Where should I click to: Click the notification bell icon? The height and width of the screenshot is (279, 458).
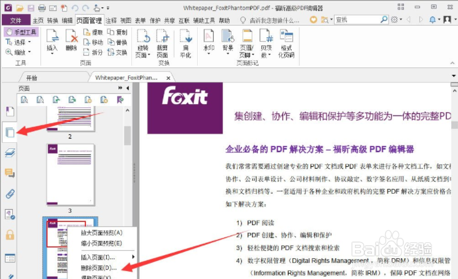(x=432, y=20)
